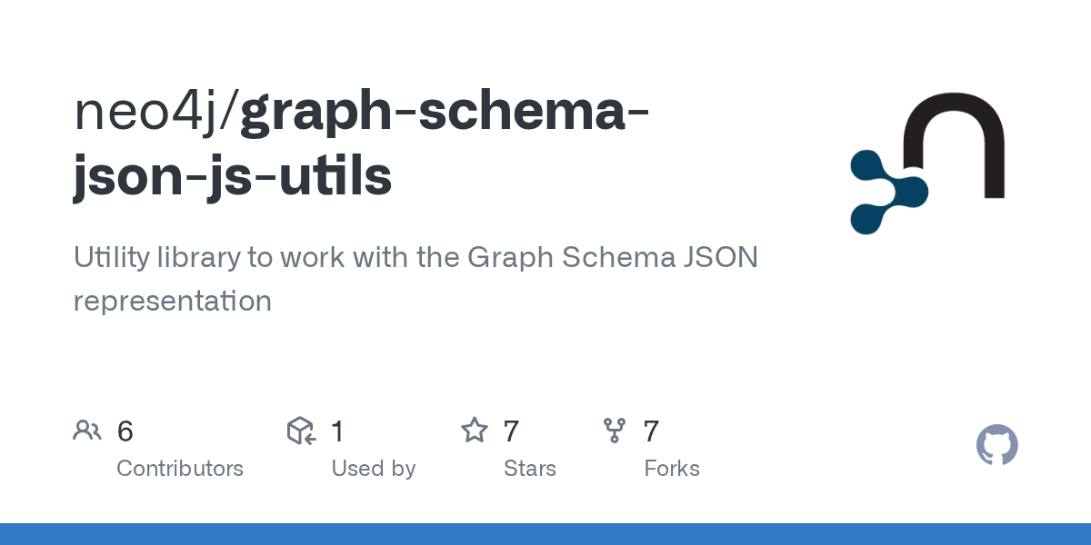Click the word "representation" in description

click(173, 301)
